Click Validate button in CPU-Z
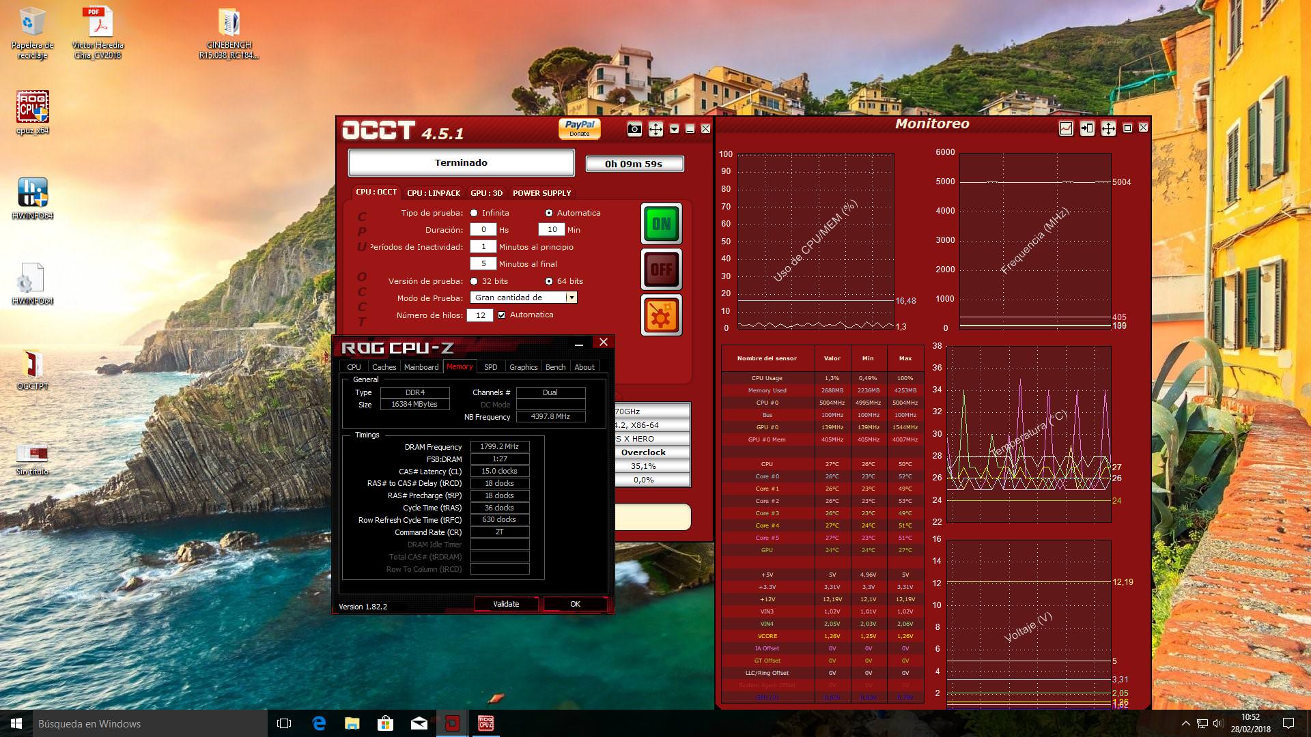The width and height of the screenshot is (1311, 737). click(x=506, y=604)
